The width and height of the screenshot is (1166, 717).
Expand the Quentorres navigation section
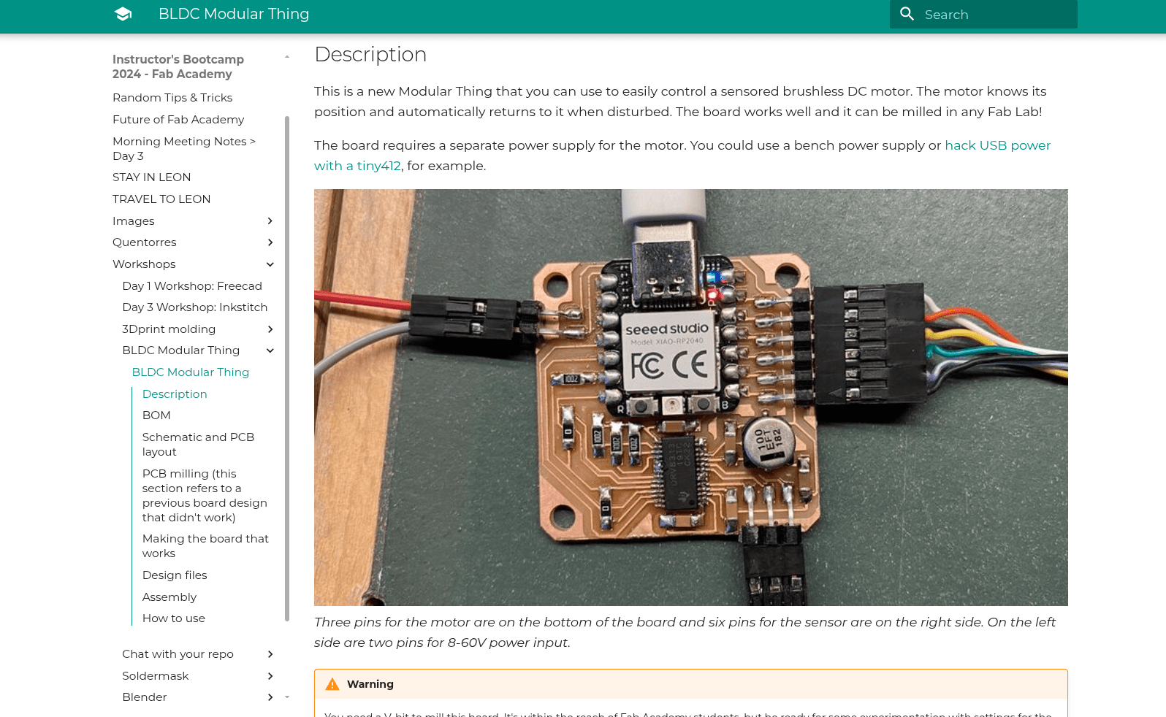[270, 242]
